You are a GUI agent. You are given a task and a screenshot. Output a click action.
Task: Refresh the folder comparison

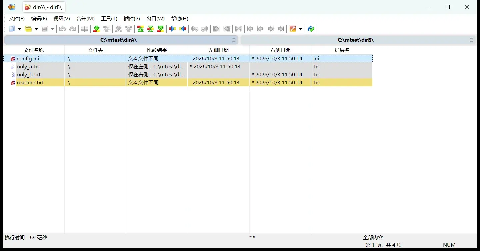[x=311, y=29]
